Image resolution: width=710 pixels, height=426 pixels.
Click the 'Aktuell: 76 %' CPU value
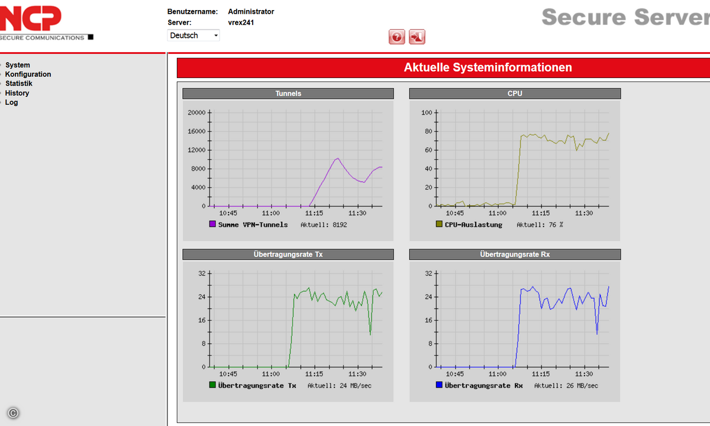[540, 225]
